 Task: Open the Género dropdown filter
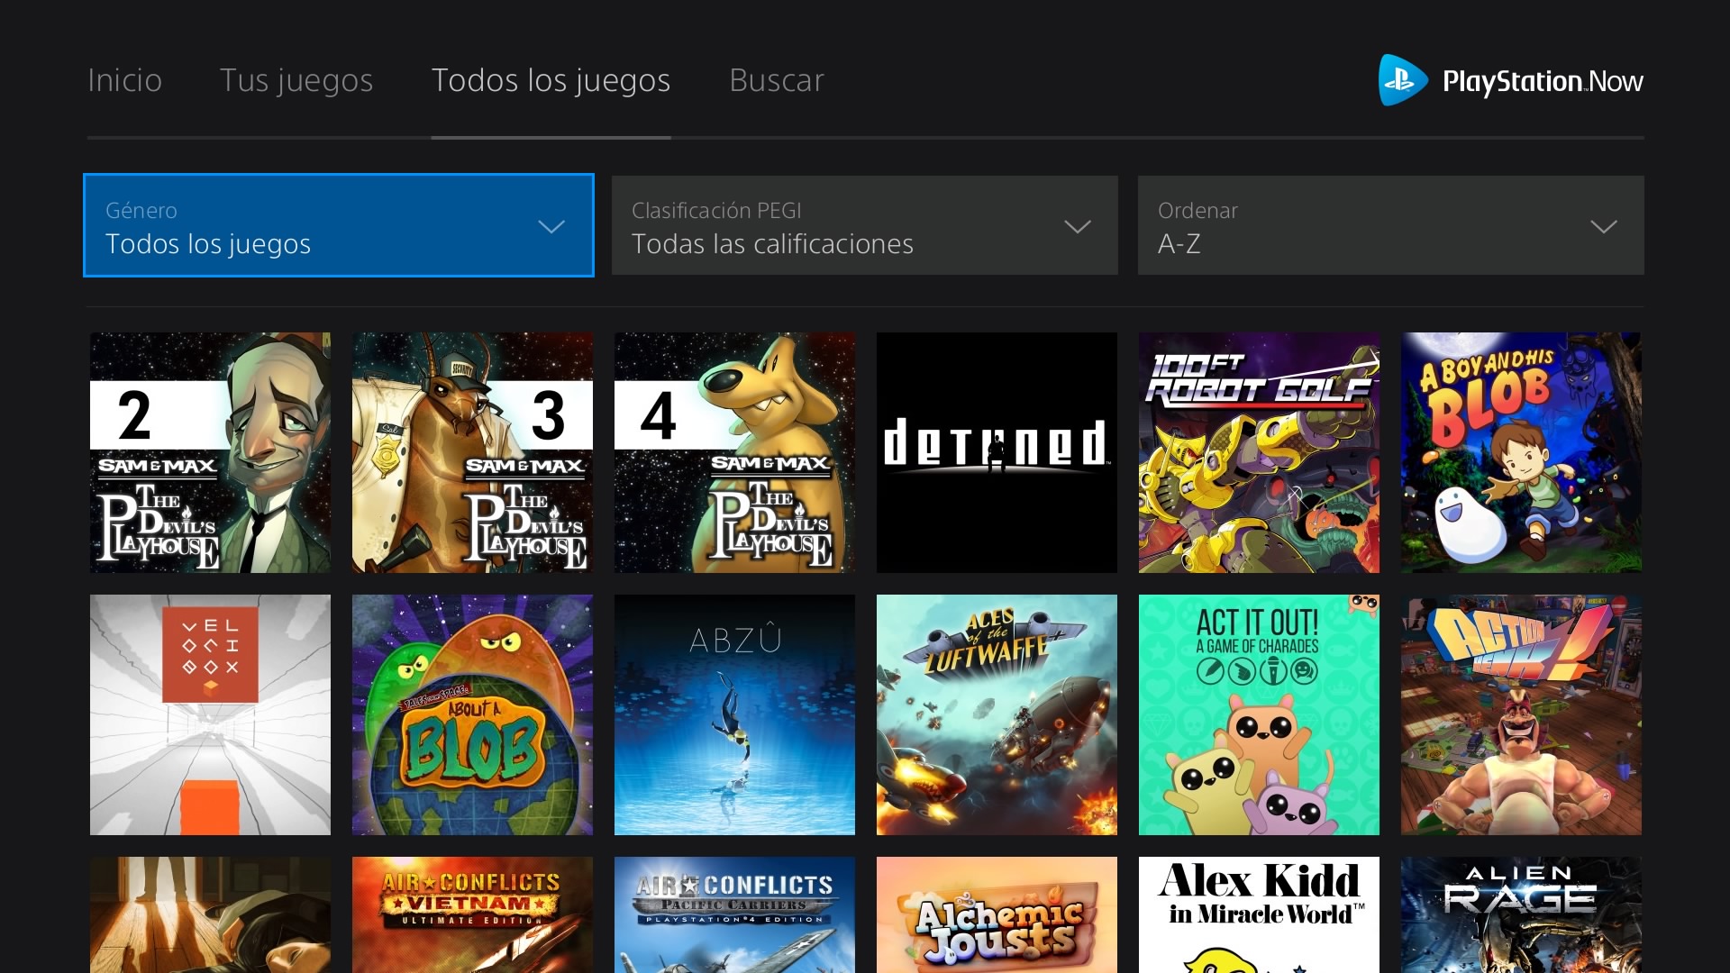coord(339,225)
